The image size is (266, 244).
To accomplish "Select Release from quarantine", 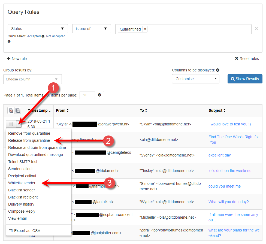I will [29, 140].
